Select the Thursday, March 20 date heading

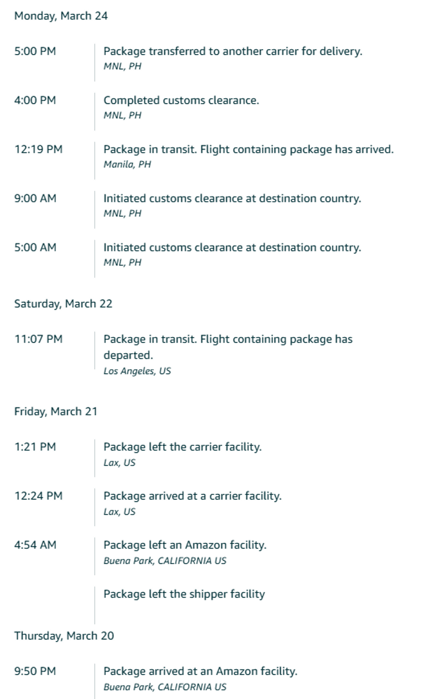(x=64, y=636)
